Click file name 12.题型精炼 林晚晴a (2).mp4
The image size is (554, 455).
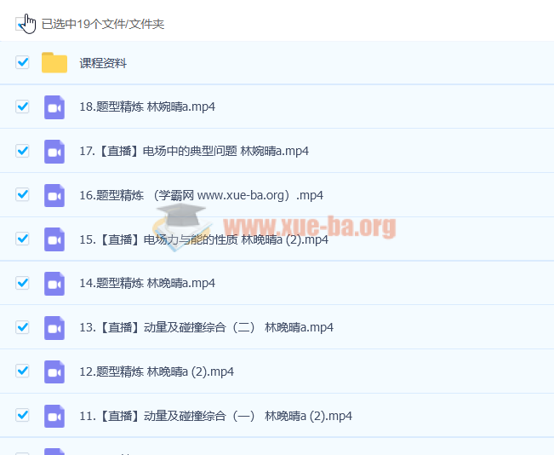pos(156,372)
